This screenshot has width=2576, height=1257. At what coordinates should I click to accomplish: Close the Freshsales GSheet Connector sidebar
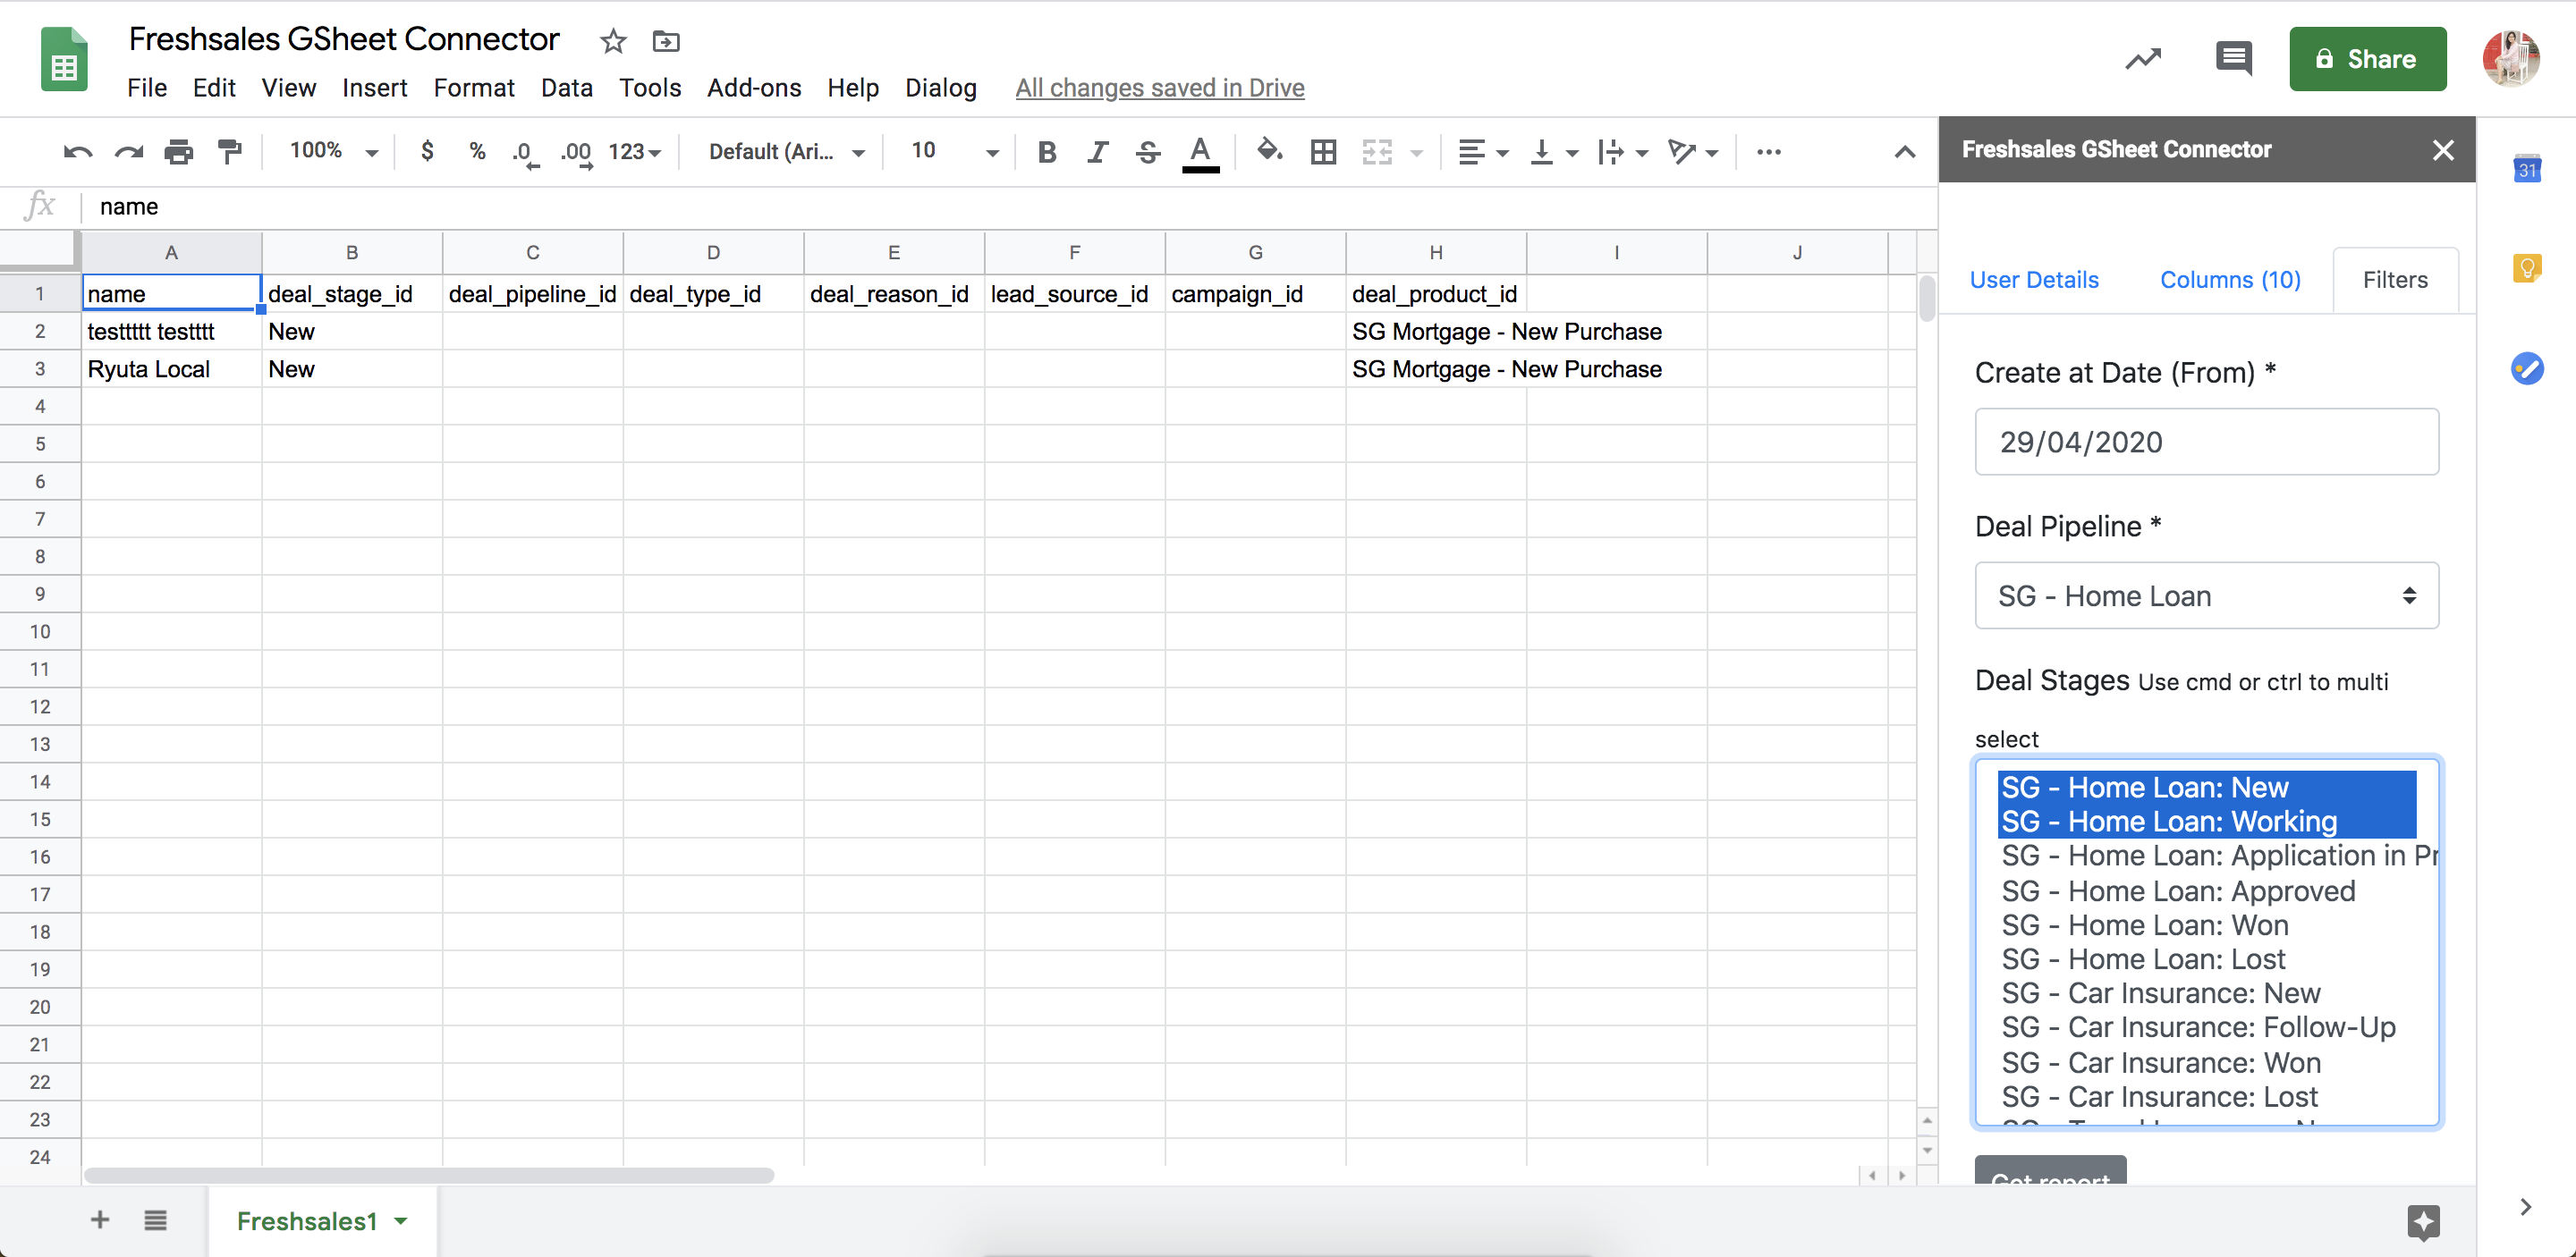tap(2442, 150)
